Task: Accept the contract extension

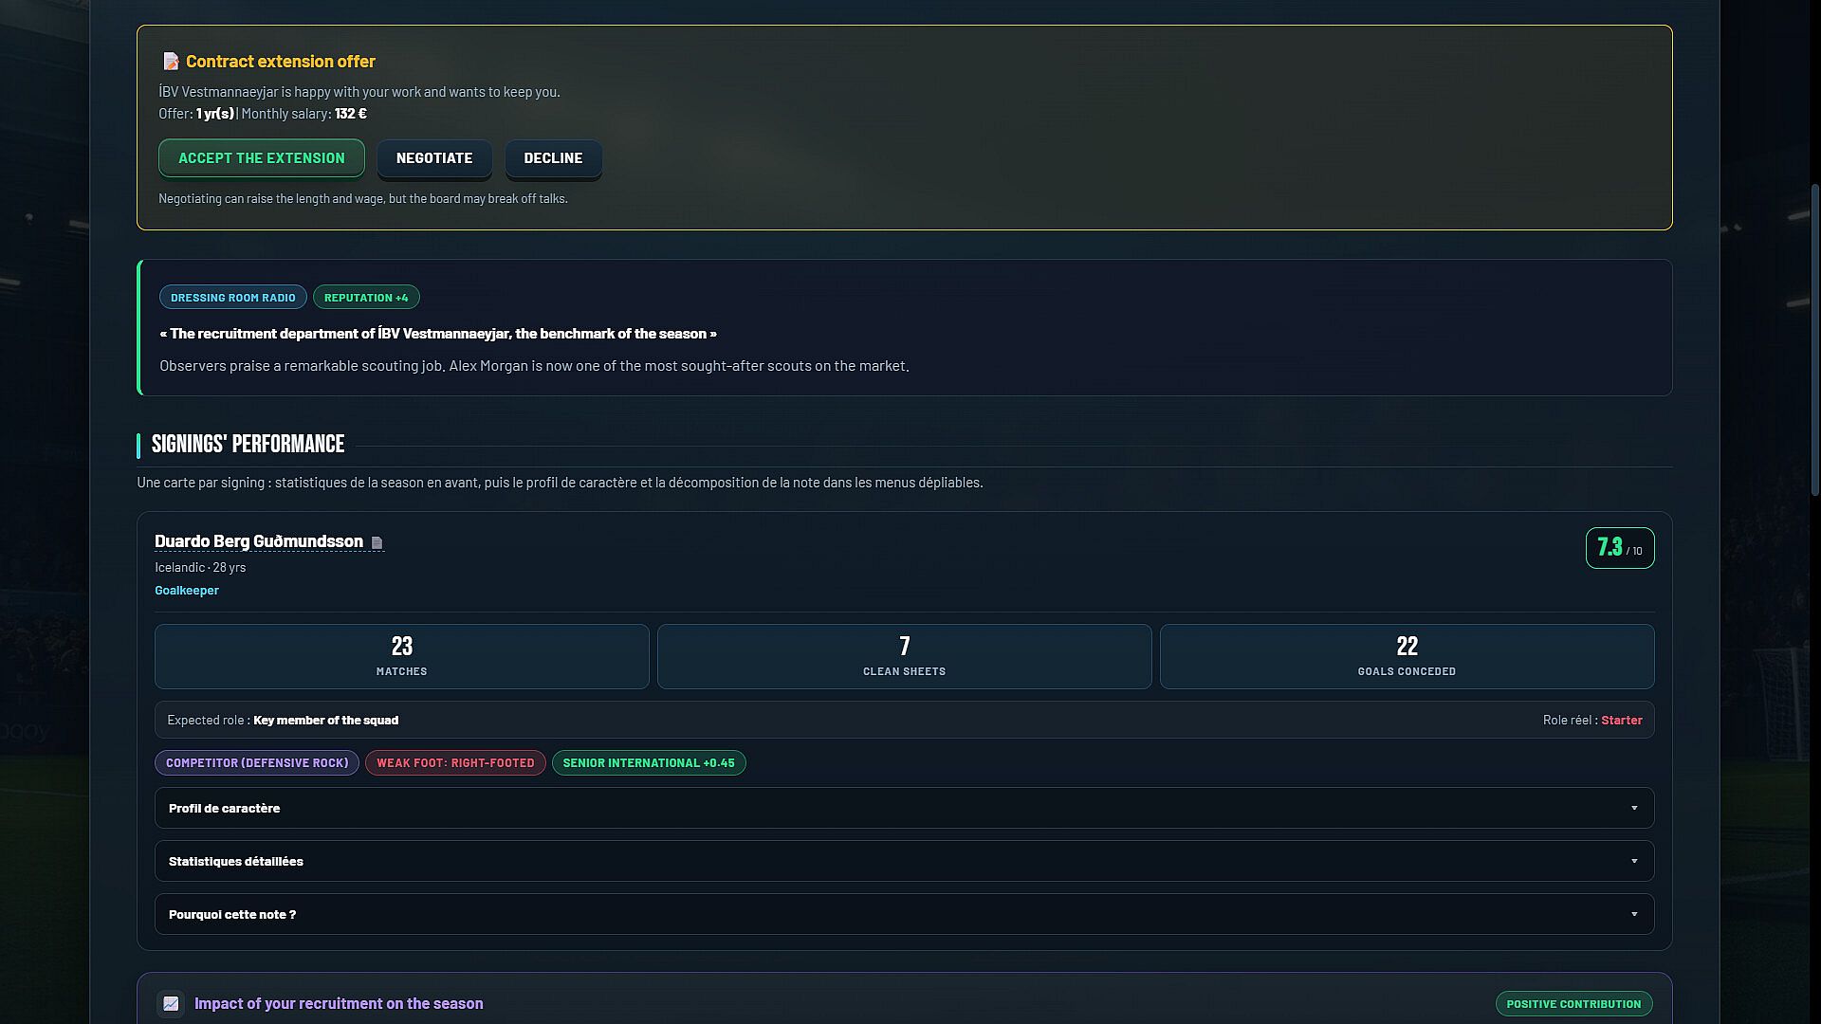Action: tap(262, 158)
